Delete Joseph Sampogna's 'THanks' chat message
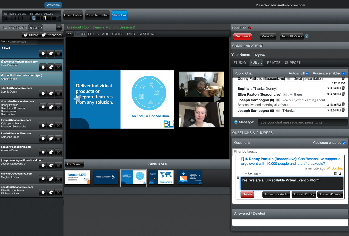349x236 pixels. pyautogui.click(x=343, y=110)
